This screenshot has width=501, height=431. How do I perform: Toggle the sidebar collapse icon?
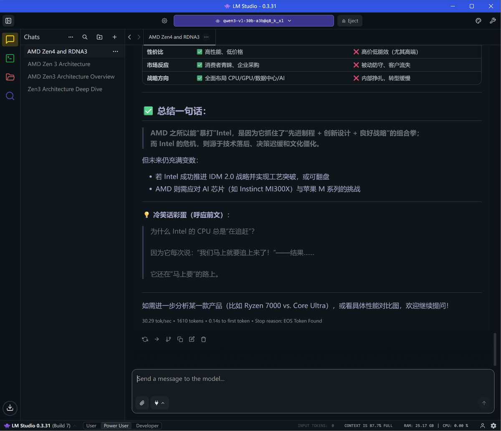pyautogui.click(x=8, y=20)
